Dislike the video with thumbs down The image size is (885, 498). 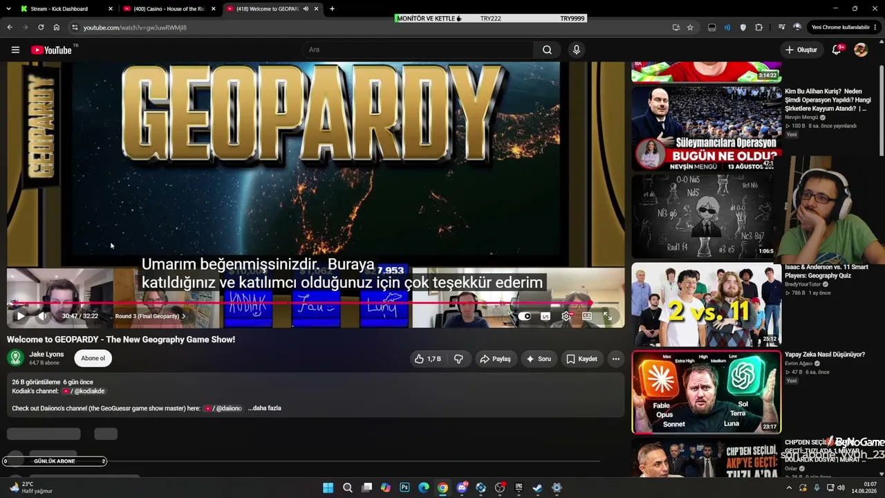tap(458, 359)
